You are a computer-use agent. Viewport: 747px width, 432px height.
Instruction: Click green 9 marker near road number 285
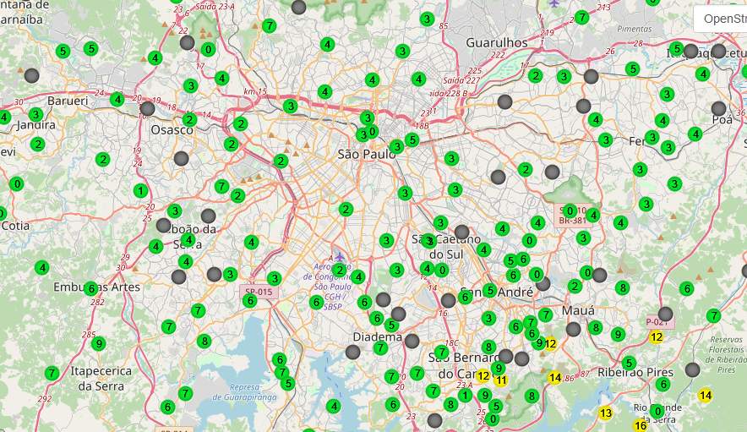98,344
